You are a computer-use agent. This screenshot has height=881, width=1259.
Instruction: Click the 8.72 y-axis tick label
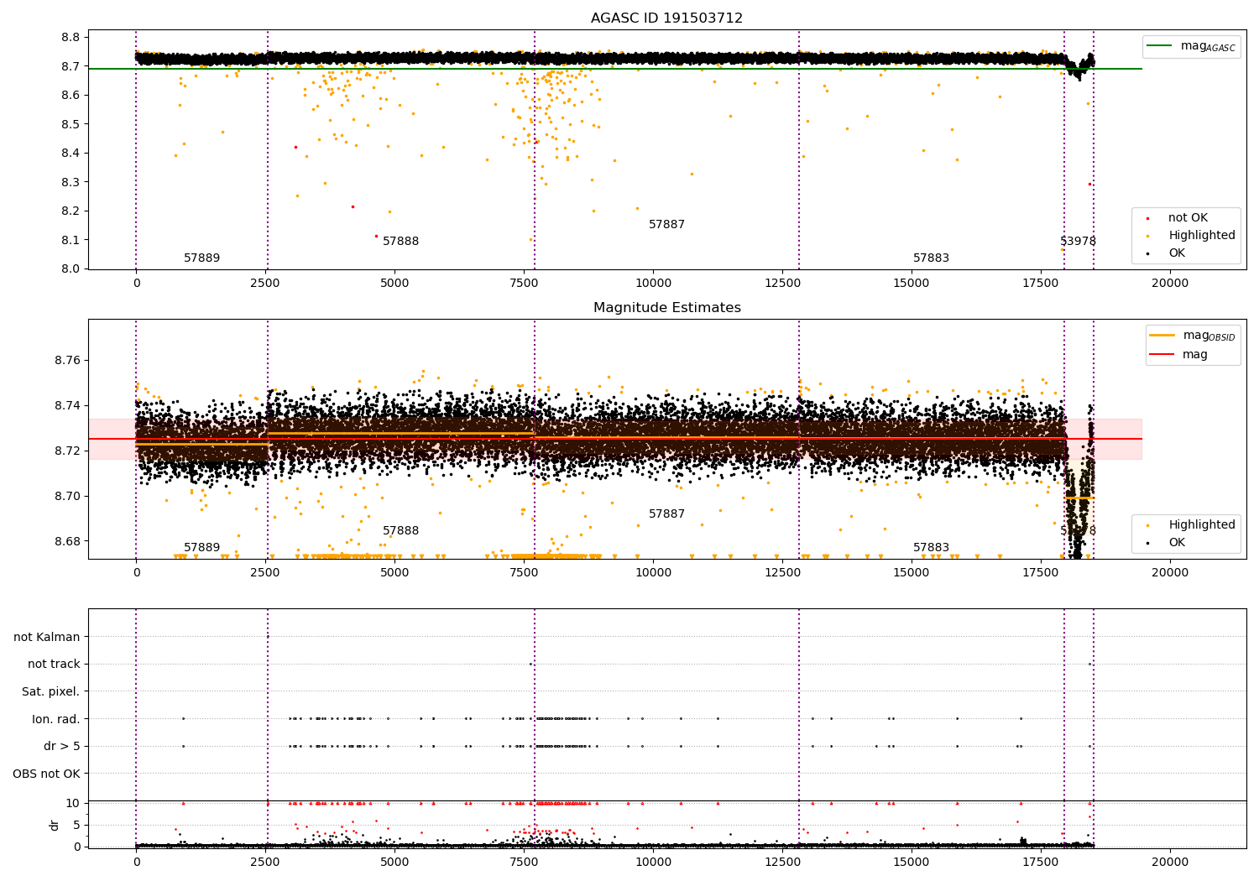[67, 451]
